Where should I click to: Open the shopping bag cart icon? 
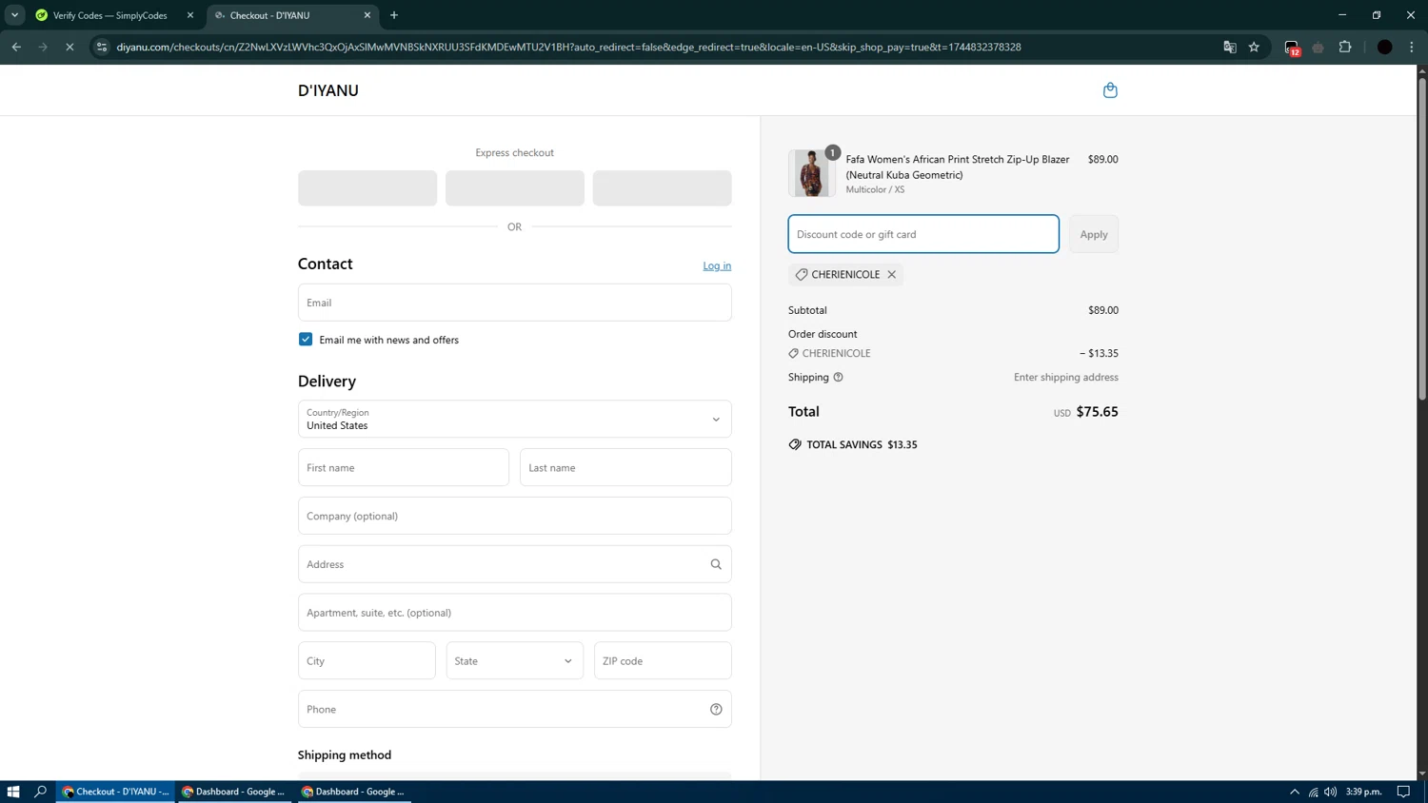click(x=1110, y=90)
